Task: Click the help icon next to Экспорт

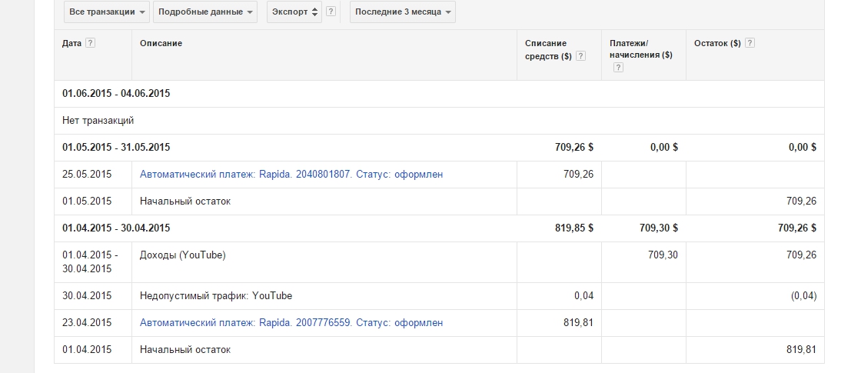Action: coord(331,12)
